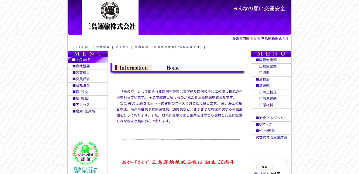Go to HOME in top navigation bar
This screenshot has height=174, width=359.
[x=85, y=47]
